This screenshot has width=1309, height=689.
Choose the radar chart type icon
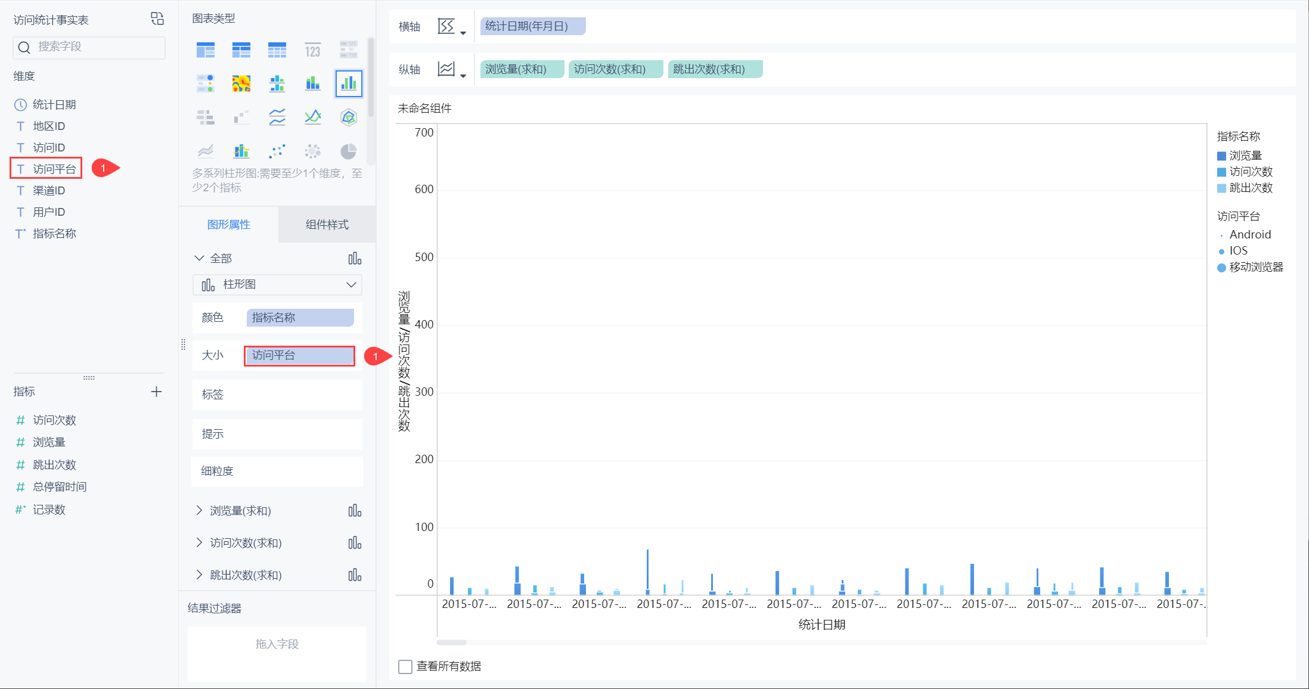point(348,117)
